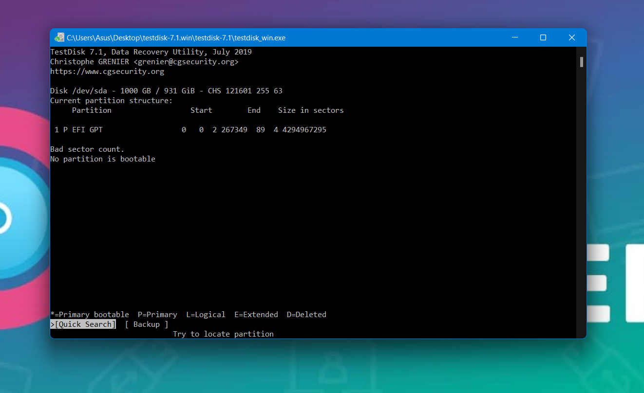644x393 pixels.
Task: Click the 4294967295 sector size value
Action: tap(304, 130)
